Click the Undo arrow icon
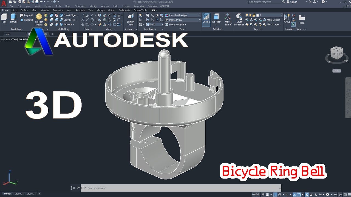 41,2
